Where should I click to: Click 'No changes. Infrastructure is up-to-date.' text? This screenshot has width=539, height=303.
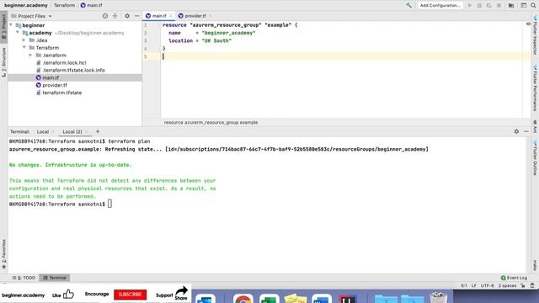tap(71, 165)
